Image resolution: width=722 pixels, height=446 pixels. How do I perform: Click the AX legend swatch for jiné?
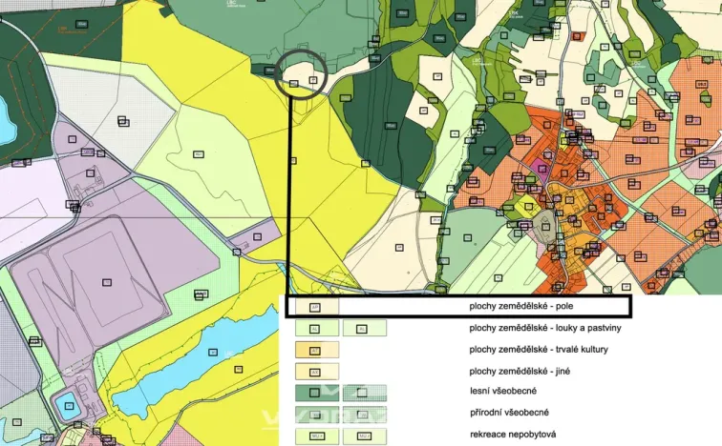[x=317, y=371]
